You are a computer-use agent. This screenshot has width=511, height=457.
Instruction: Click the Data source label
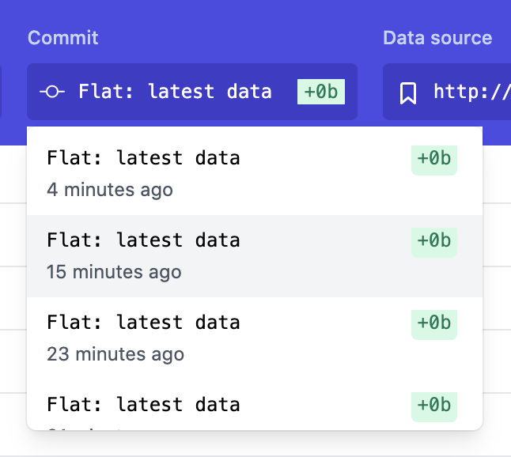tap(437, 38)
